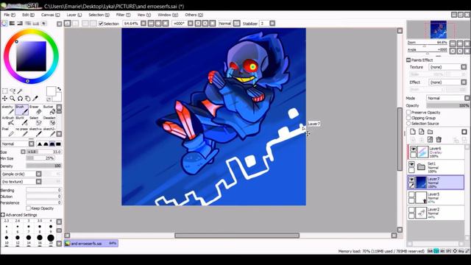Select Layer7 in the layer list
This screenshot has width=471, height=265.
pyautogui.click(x=436, y=183)
